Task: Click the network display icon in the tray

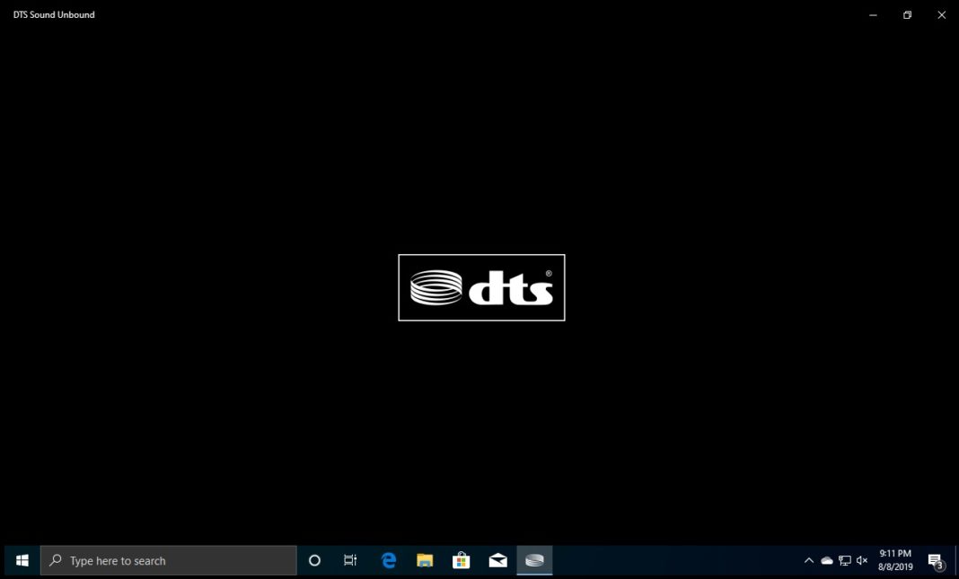Action: [x=844, y=559]
